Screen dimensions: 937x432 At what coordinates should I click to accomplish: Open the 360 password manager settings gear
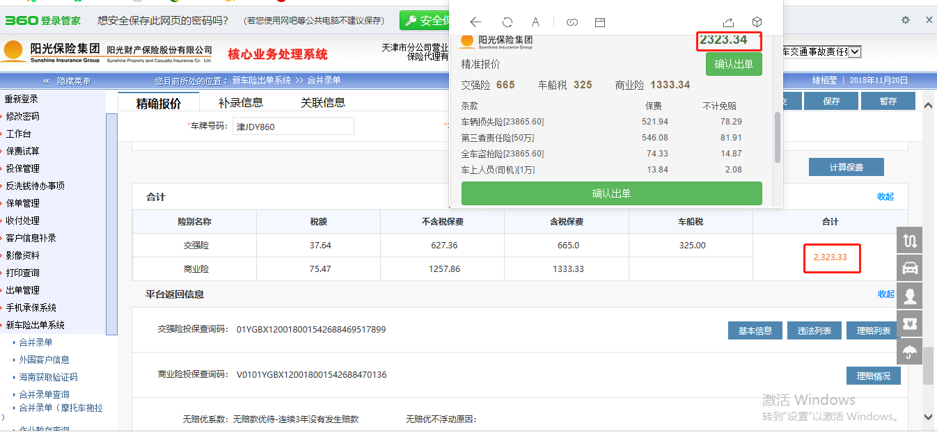(905, 20)
